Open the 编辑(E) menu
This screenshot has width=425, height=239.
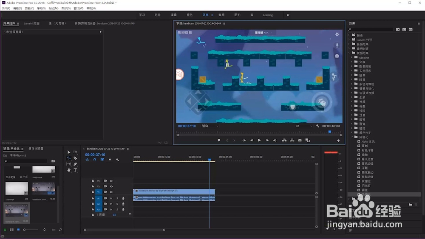[17, 8]
